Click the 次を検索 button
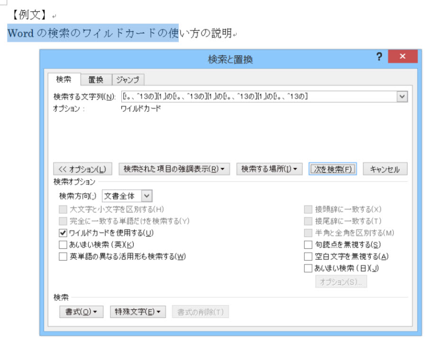The image size is (428, 341). tap(332, 169)
